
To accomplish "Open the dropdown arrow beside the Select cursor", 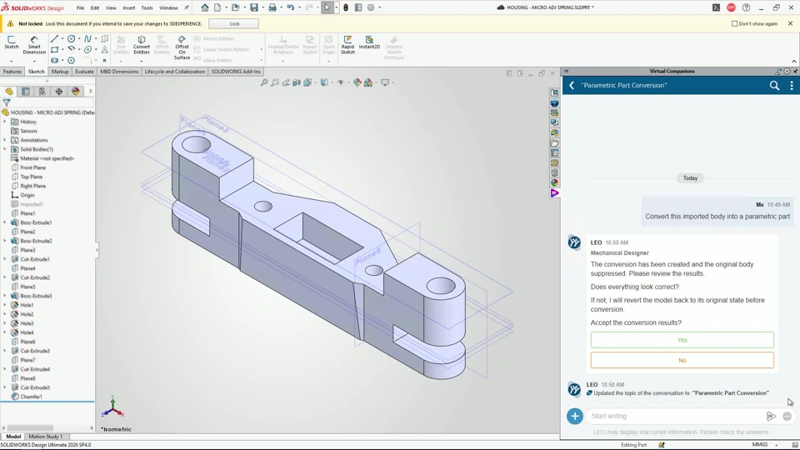I will pos(336,7).
